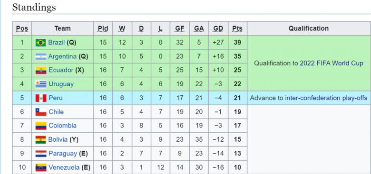
Task: Follow the 2022 FIFA World Cup link
Action: coord(331,63)
